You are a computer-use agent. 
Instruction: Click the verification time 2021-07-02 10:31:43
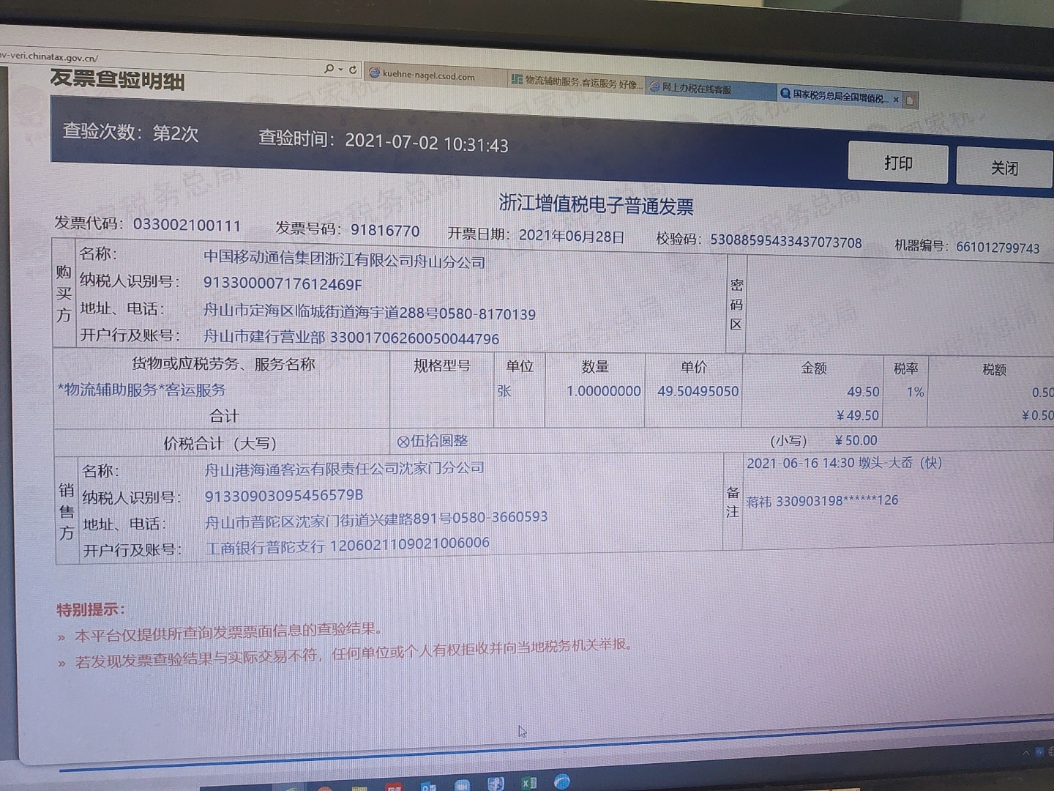427,142
